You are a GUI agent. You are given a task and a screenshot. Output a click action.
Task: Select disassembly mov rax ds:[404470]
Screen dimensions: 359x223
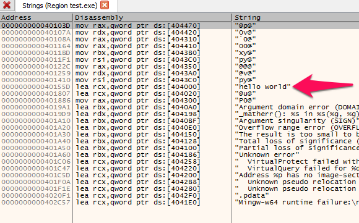(x=138, y=25)
